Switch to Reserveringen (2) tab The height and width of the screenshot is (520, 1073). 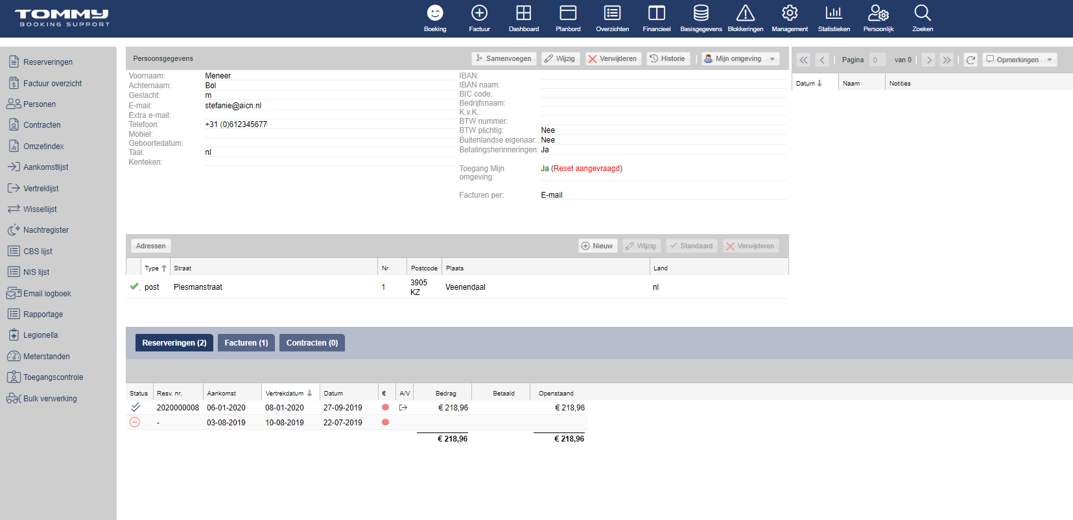click(174, 343)
